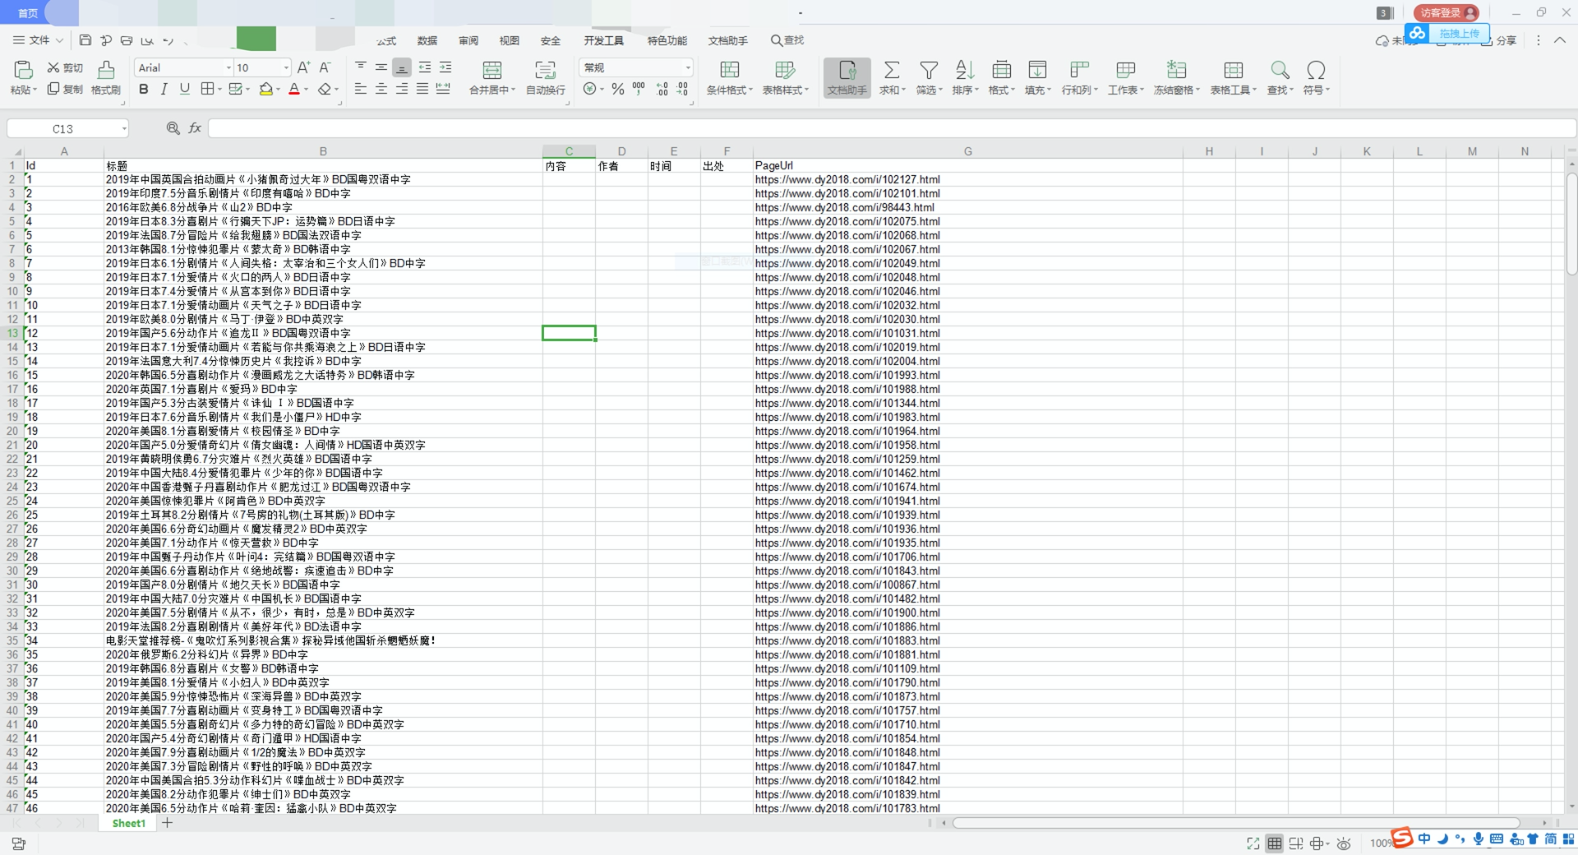Click the center horizontally icon
The width and height of the screenshot is (1578, 855).
[x=381, y=89]
